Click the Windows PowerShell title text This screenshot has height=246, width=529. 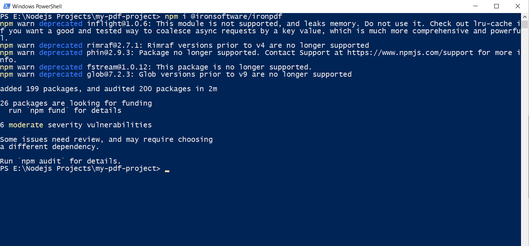point(37,7)
